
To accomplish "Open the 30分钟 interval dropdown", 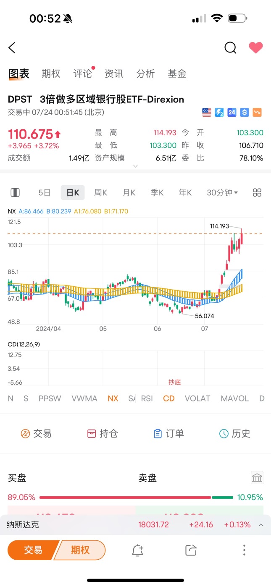I will click(222, 193).
